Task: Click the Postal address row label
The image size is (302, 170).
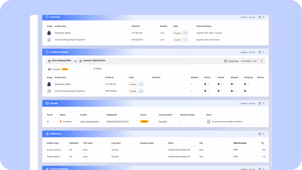Action: [53, 157]
